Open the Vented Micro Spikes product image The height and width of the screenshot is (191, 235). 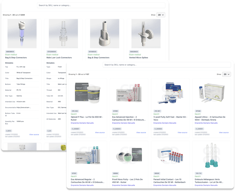point(146,34)
